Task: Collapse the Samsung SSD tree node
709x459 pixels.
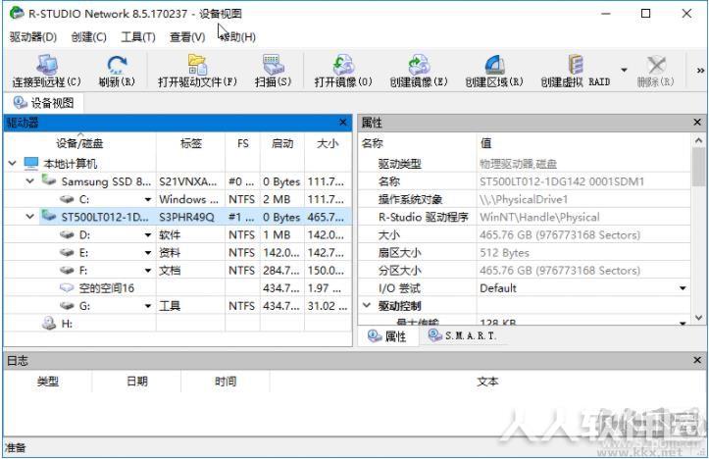Action: tap(29, 180)
